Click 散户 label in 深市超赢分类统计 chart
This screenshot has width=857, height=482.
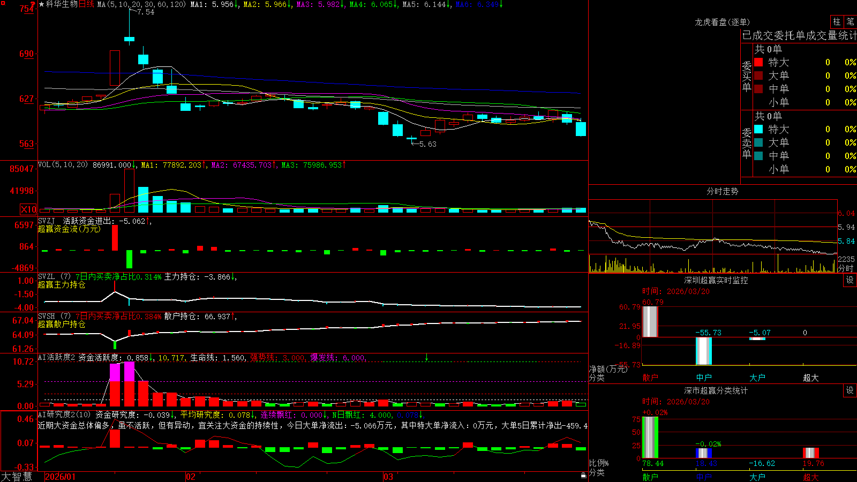tap(650, 477)
